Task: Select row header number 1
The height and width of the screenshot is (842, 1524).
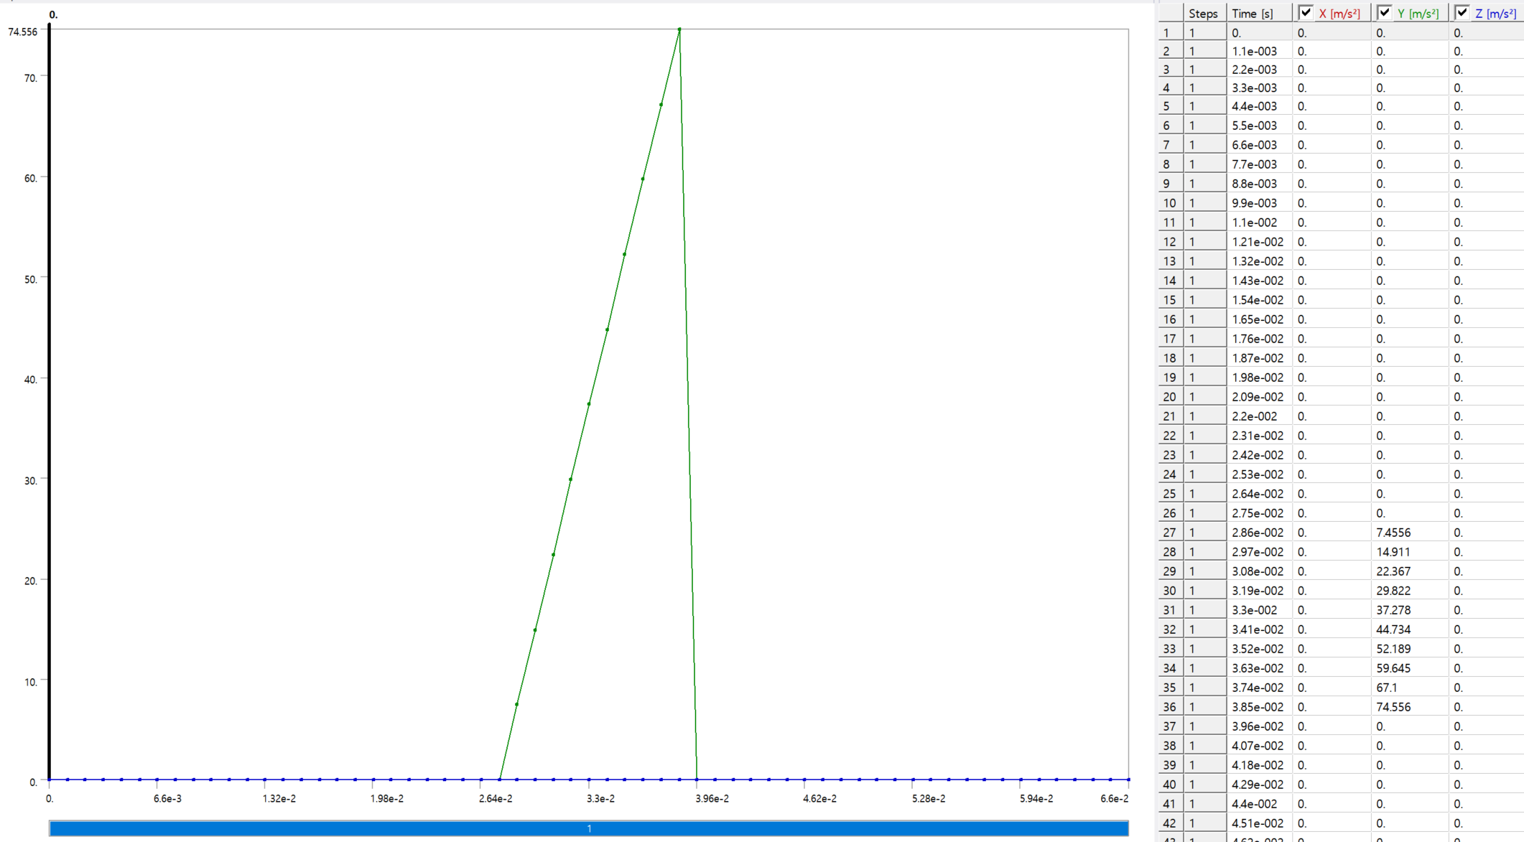Action: 1170,33
